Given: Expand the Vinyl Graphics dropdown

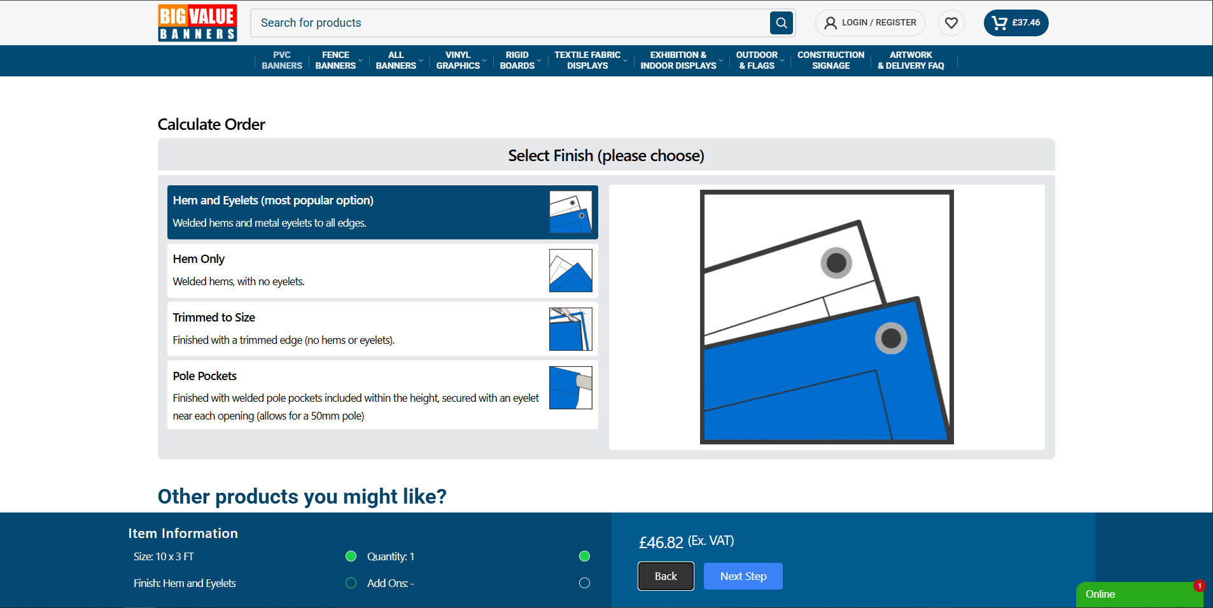Looking at the screenshot, I should [484, 61].
